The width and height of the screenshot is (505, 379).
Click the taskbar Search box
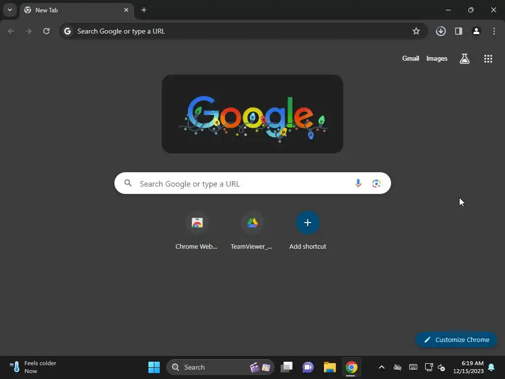click(220, 367)
